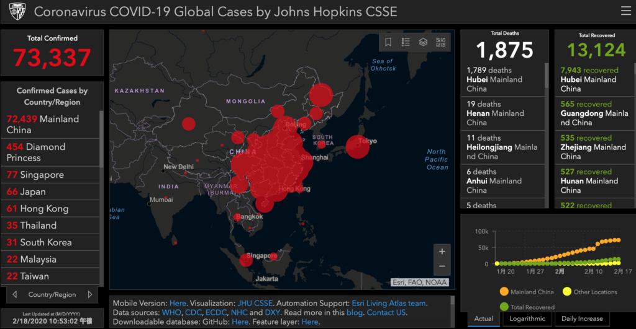Zoom in on the map
The height and width of the screenshot is (329, 636).
tap(442, 252)
